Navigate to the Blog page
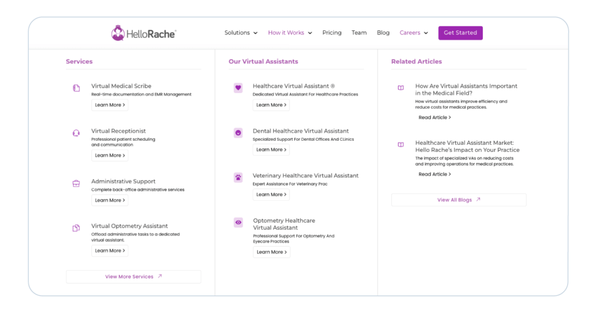Viewport: 597px width, 313px height. pyautogui.click(x=383, y=33)
